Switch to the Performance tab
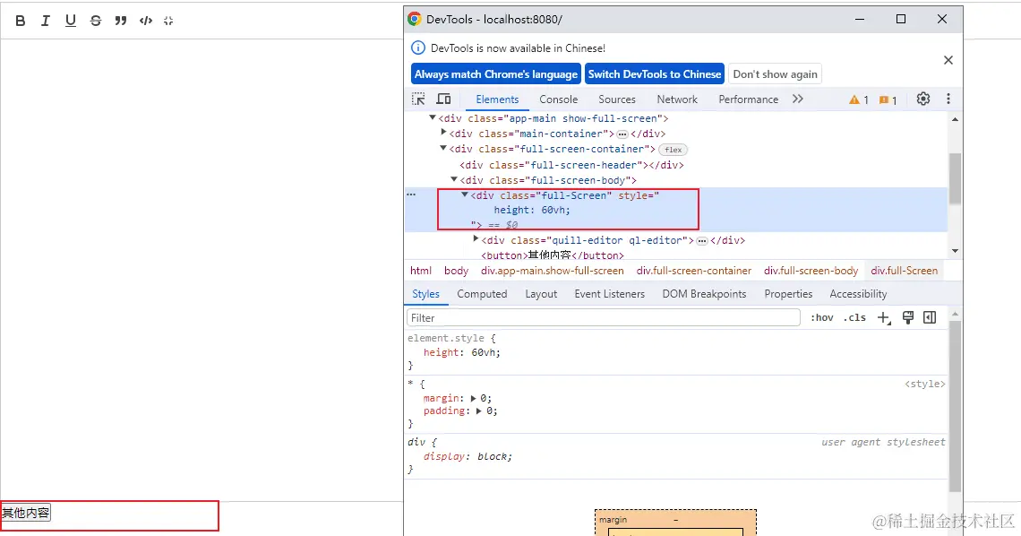 click(748, 99)
